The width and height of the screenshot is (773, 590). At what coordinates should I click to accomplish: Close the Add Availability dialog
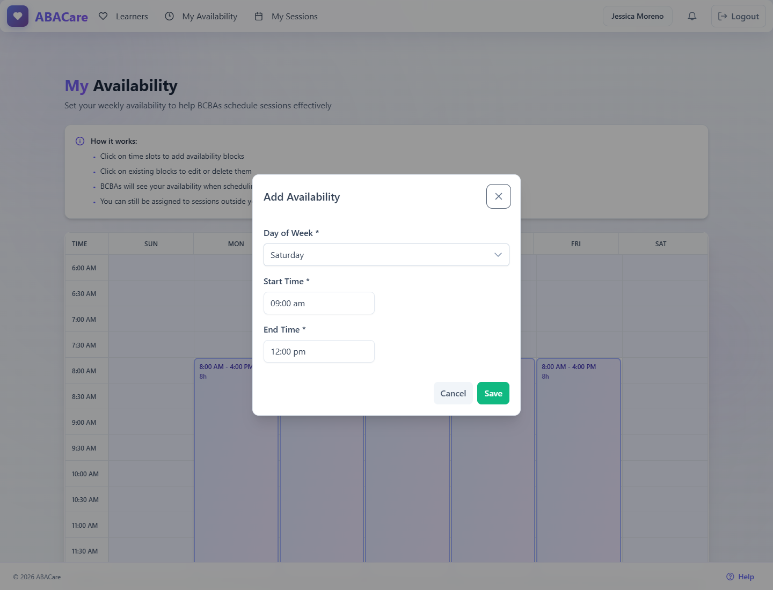[499, 196]
